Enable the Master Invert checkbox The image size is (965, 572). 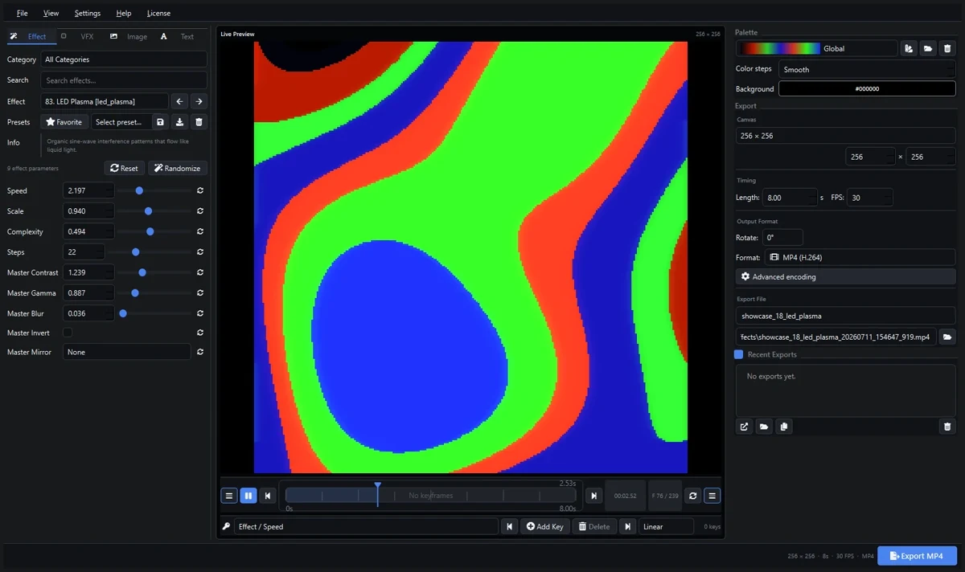[68, 333]
